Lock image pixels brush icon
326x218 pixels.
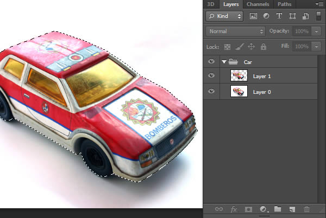coord(239,47)
